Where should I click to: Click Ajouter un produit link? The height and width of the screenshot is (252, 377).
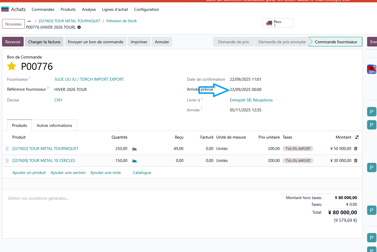pyautogui.click(x=29, y=172)
